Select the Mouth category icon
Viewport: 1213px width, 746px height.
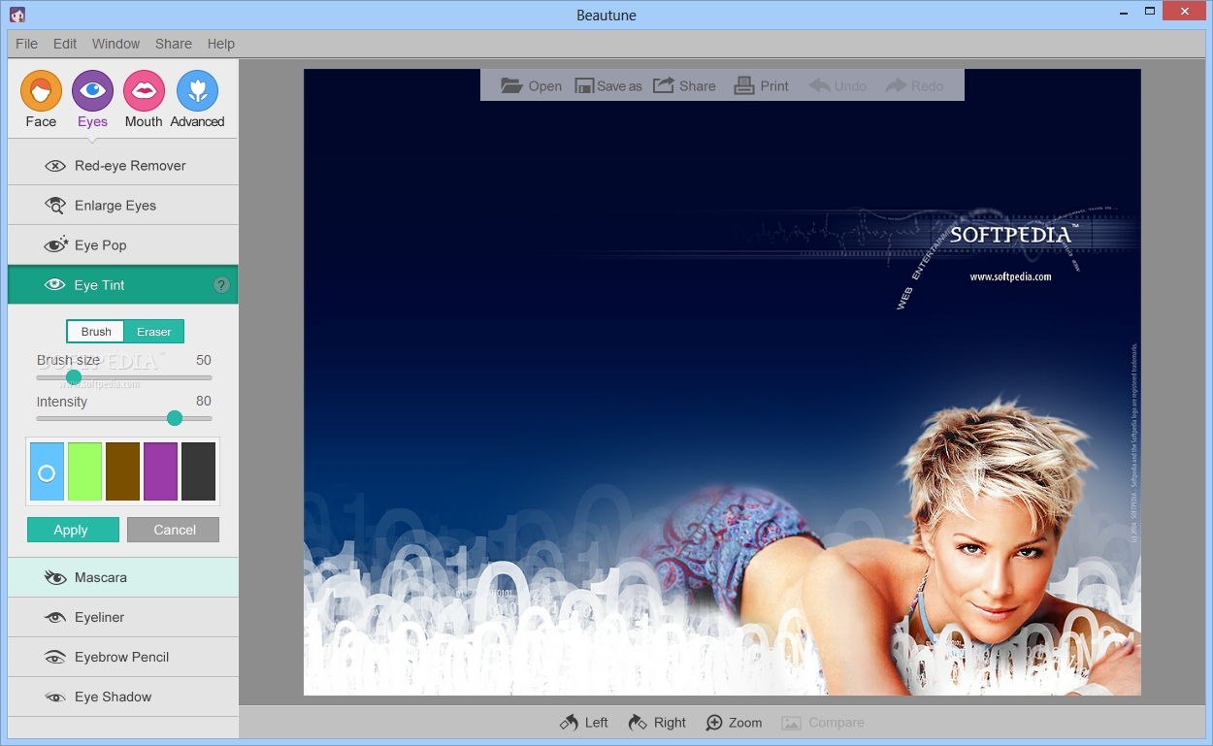(144, 91)
